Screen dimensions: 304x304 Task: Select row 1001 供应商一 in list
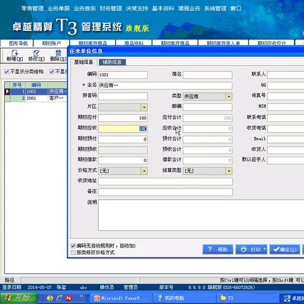36,92
